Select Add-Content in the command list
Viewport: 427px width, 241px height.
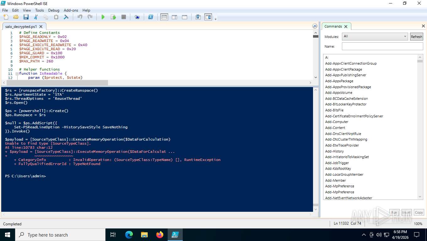coord(335,128)
